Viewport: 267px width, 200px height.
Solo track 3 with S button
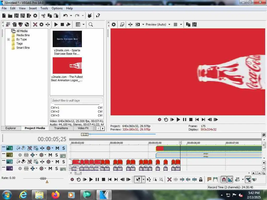tap(64, 162)
